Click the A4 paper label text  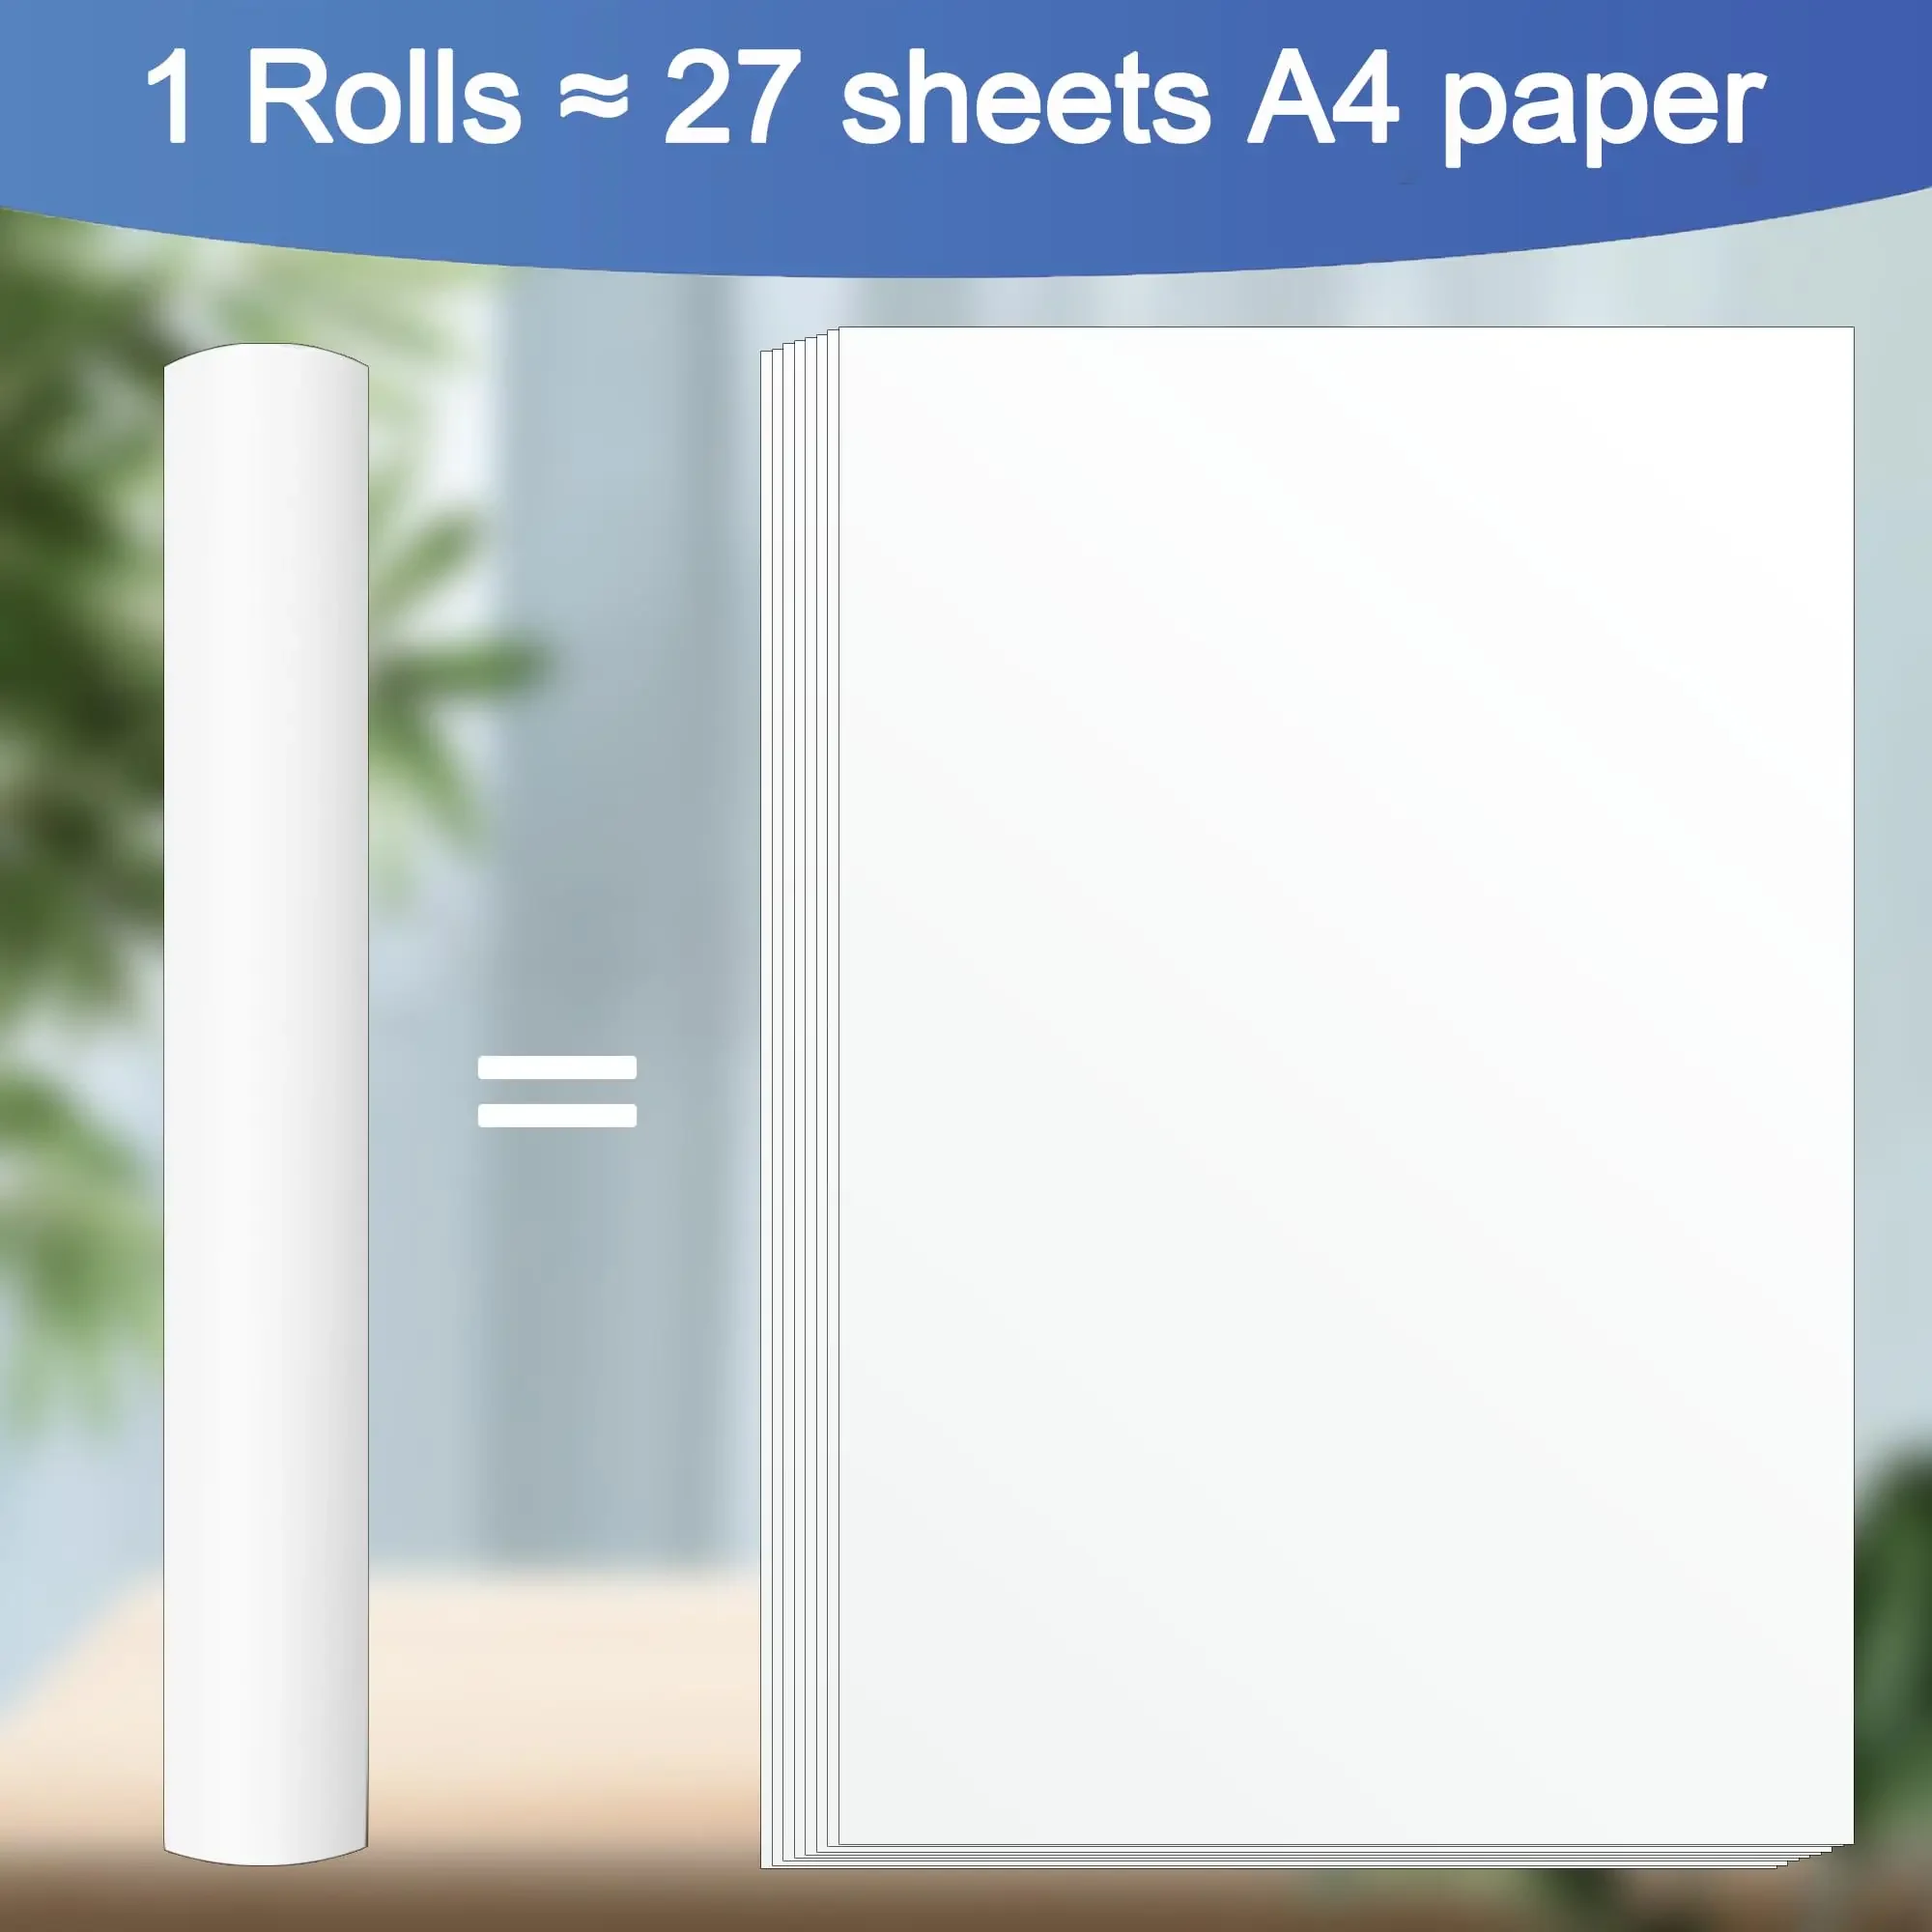1557,98
